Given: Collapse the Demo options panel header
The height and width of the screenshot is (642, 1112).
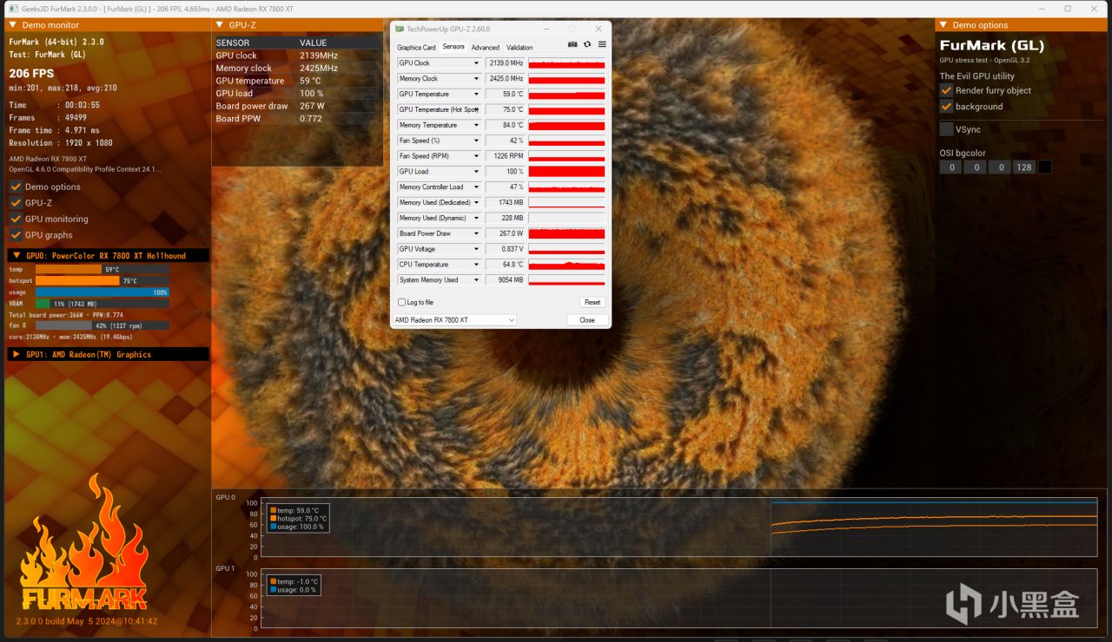Looking at the screenshot, I should pyautogui.click(x=943, y=25).
